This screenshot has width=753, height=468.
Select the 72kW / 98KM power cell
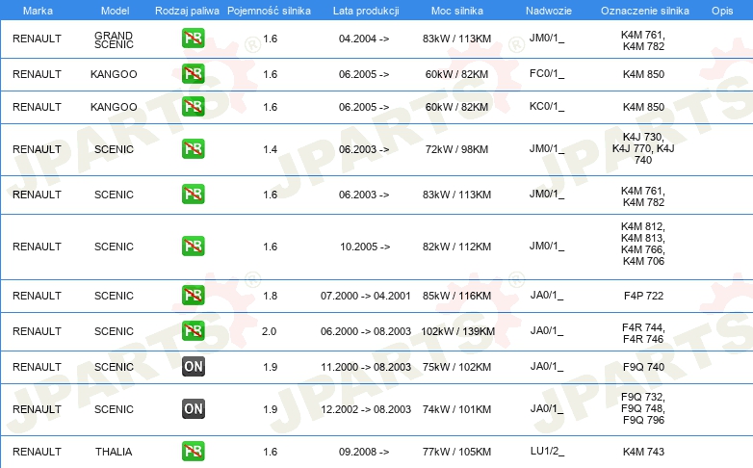pyautogui.click(x=456, y=149)
